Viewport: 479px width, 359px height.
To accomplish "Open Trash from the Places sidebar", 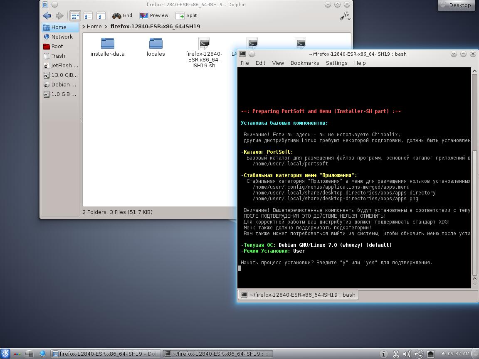I will [58, 56].
